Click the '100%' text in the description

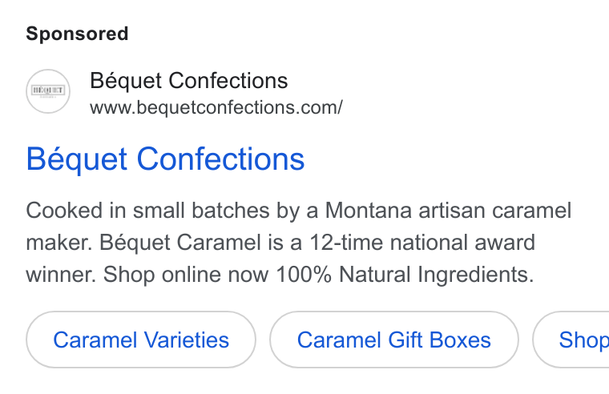coord(304,275)
